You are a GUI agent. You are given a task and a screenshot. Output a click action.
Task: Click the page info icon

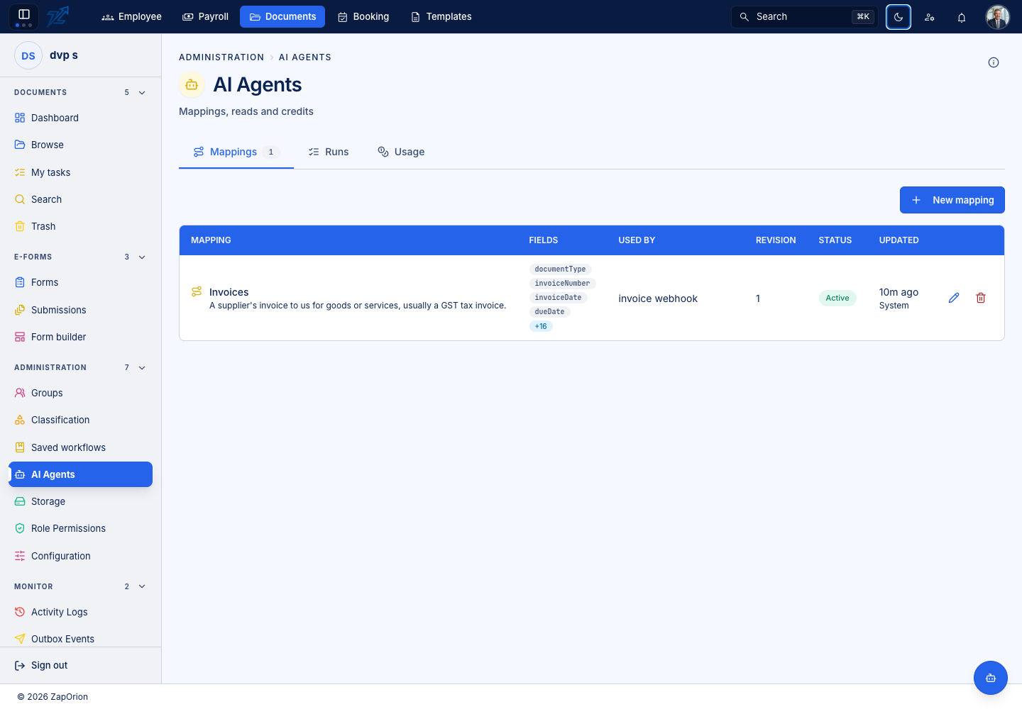pos(994,62)
